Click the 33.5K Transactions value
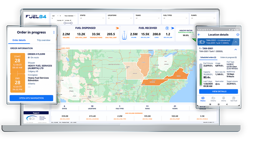Viewport: 254px width, 142px height. (x=96, y=34)
